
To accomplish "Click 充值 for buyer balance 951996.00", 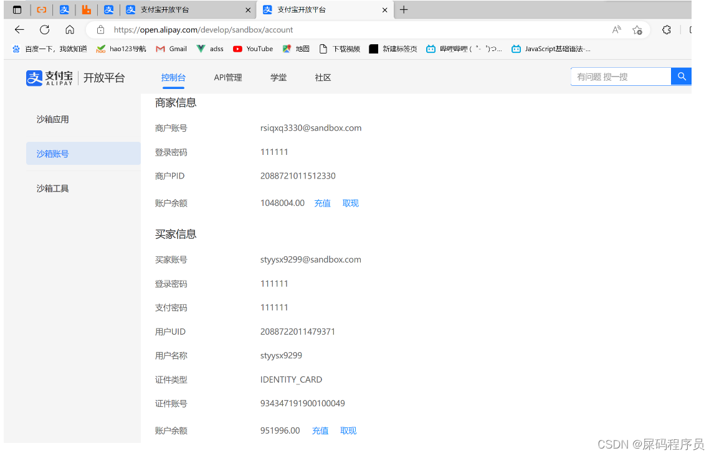I will [320, 430].
